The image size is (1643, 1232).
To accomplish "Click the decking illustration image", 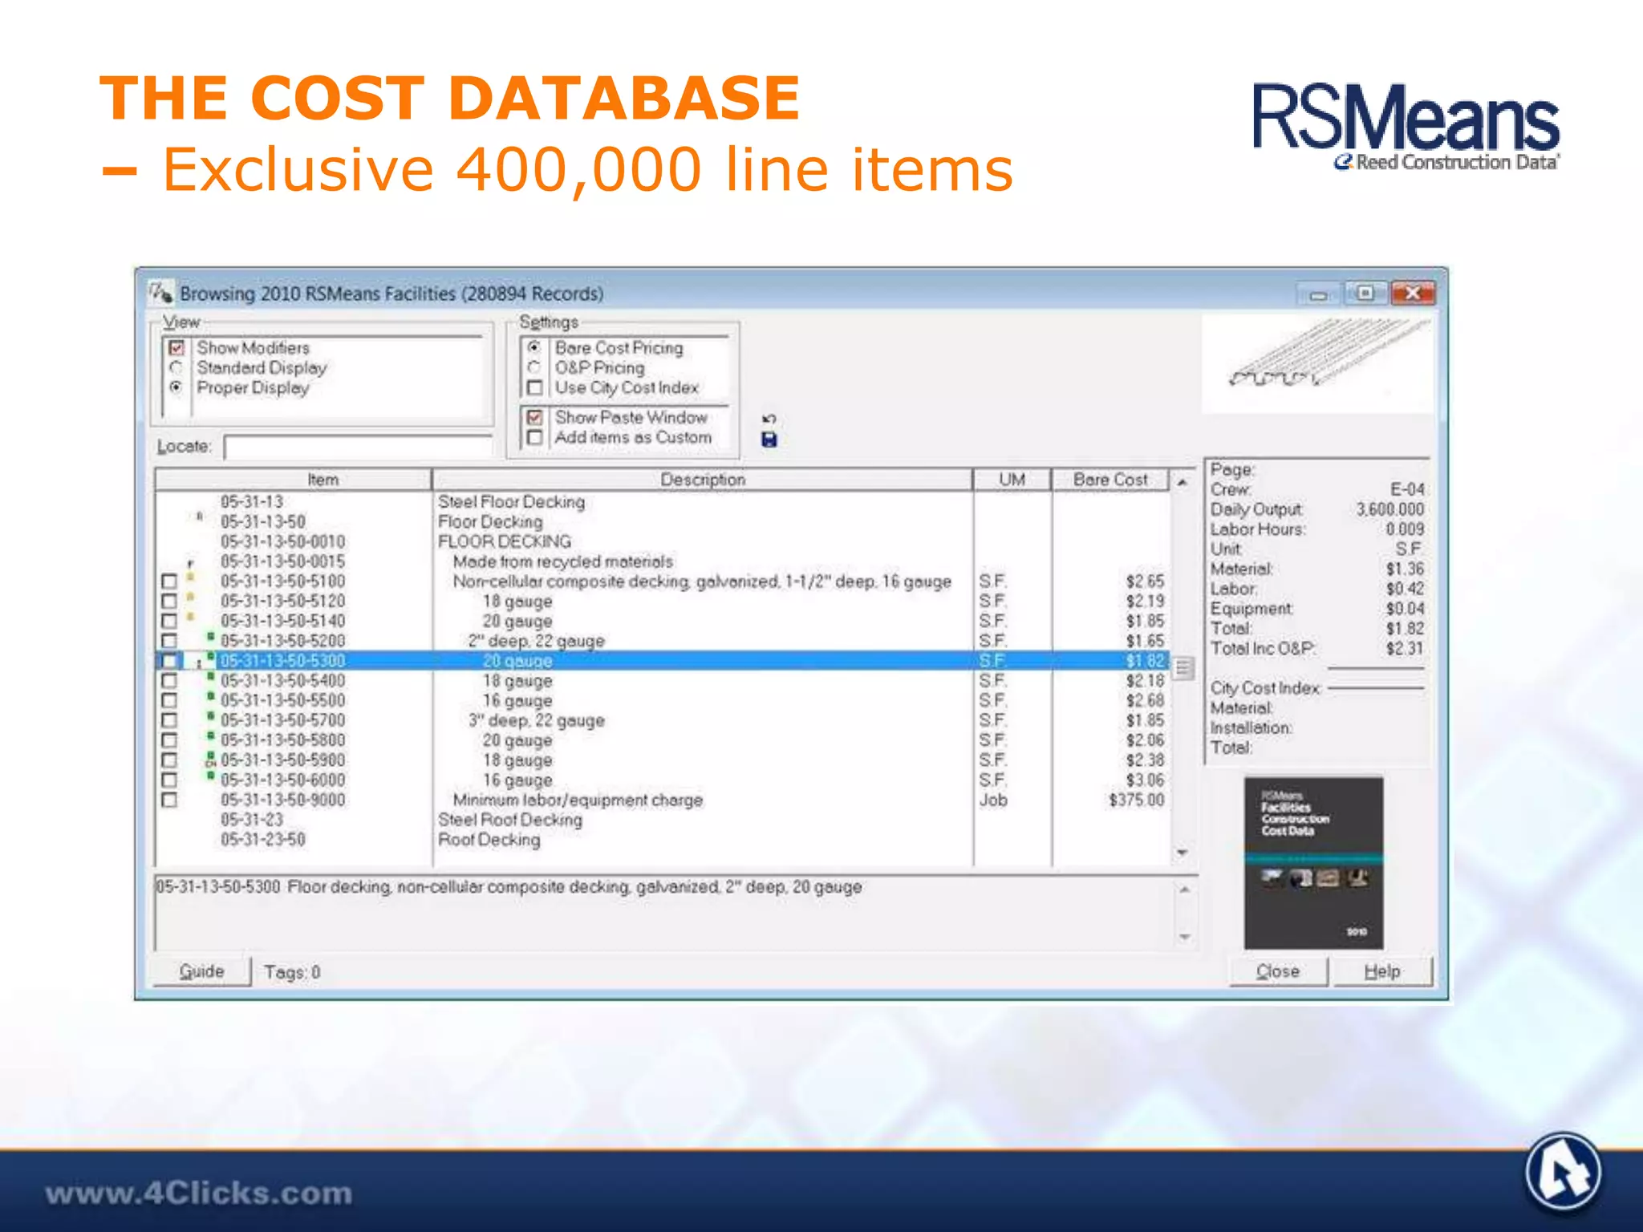I will 1317,364.
